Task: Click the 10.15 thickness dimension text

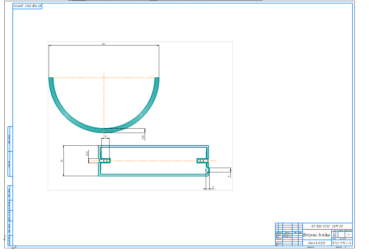Action: pyautogui.click(x=143, y=137)
